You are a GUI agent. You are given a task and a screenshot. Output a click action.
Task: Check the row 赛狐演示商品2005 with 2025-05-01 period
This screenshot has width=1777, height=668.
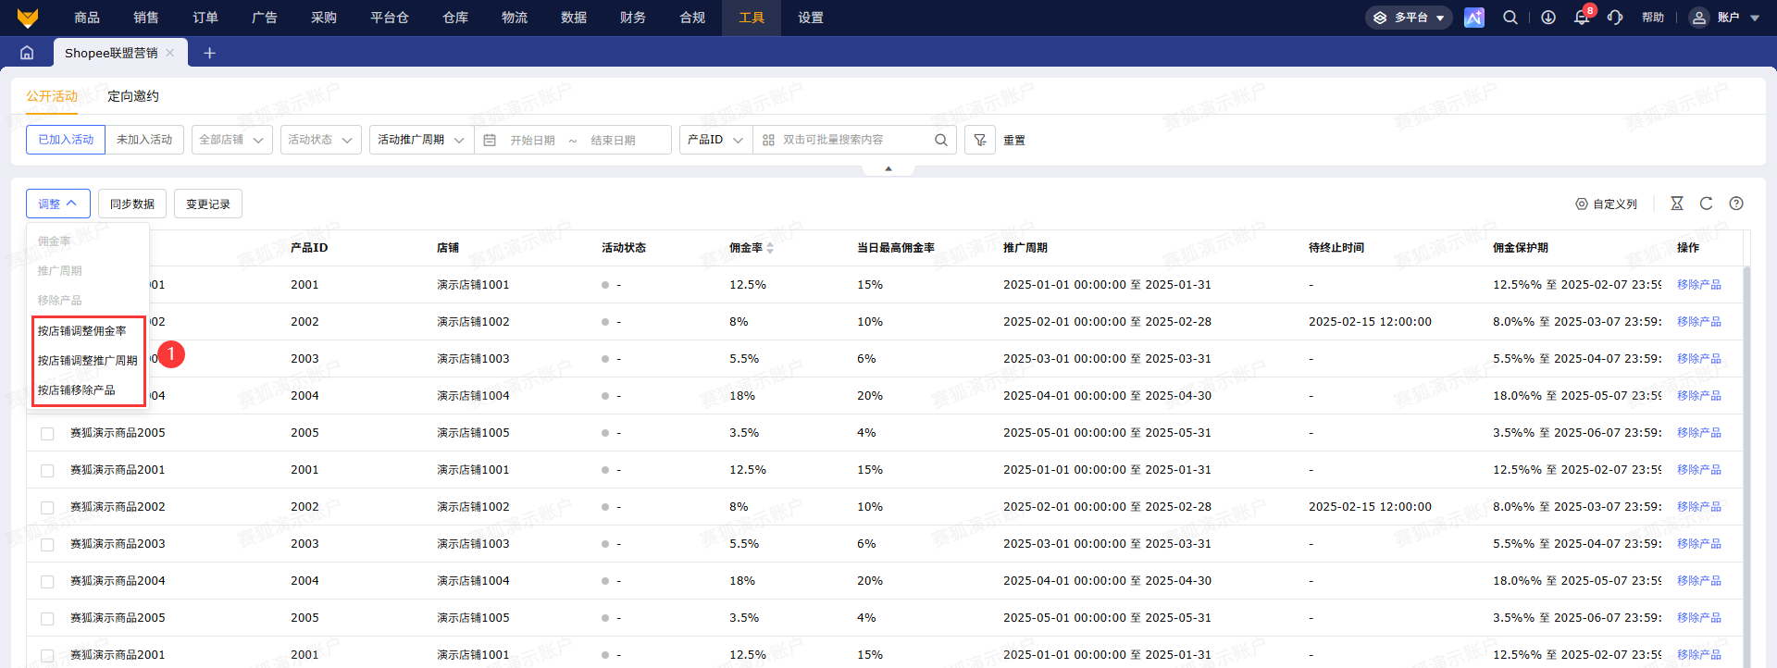tap(47, 433)
